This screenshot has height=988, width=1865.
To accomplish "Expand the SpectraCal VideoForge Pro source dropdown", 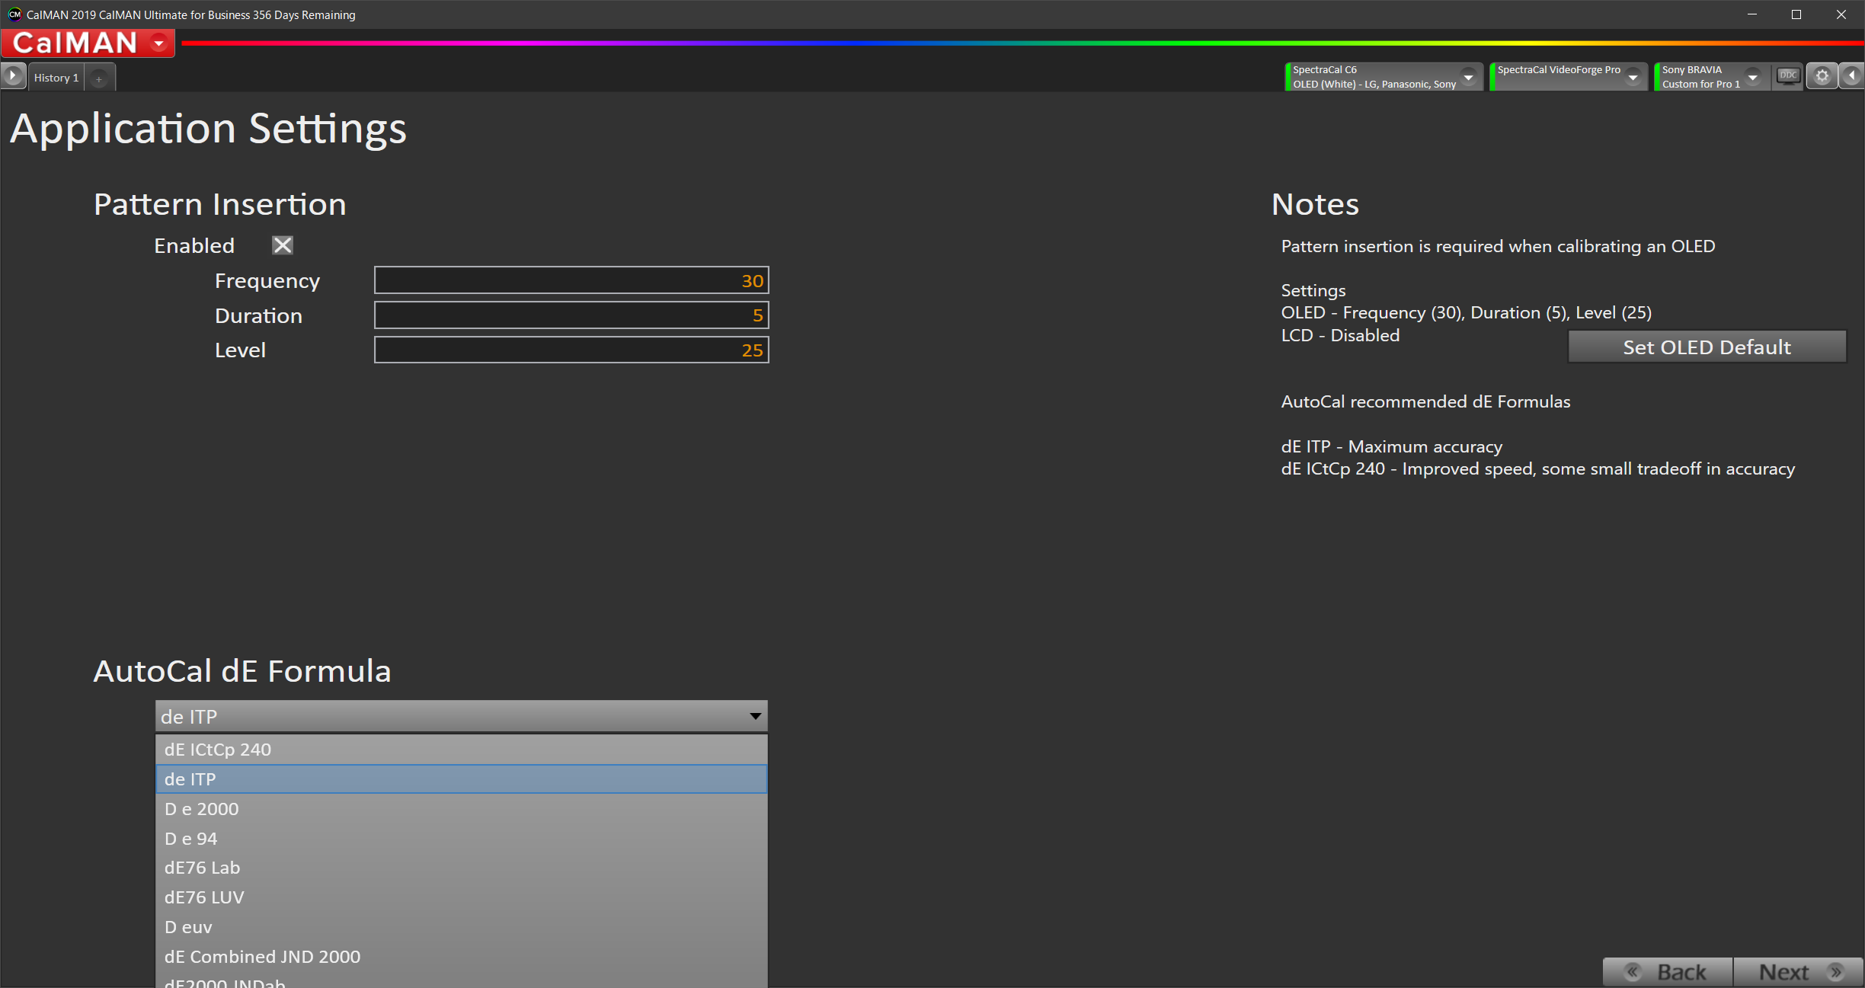I will [x=1633, y=77].
